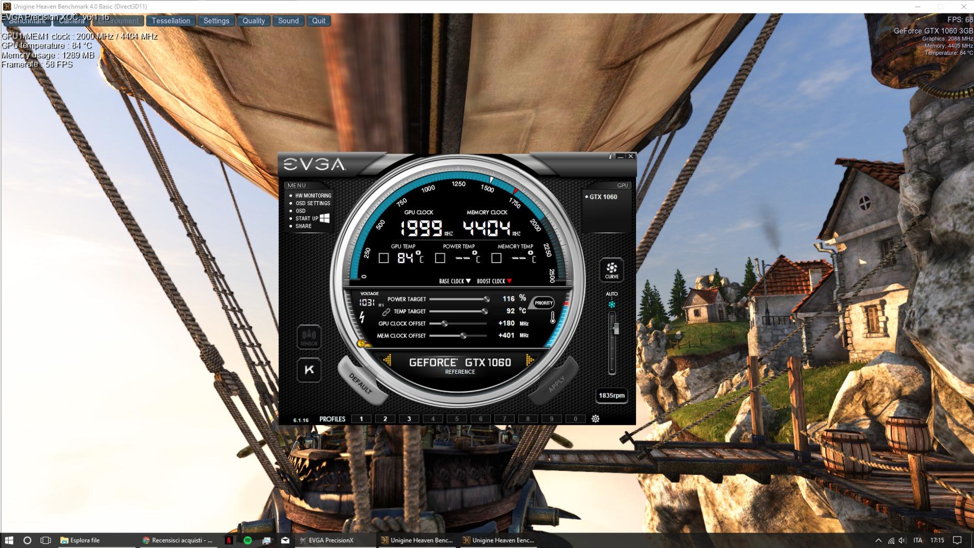
Task: Tick the Memory Temp checkbox
Action: coord(496,258)
